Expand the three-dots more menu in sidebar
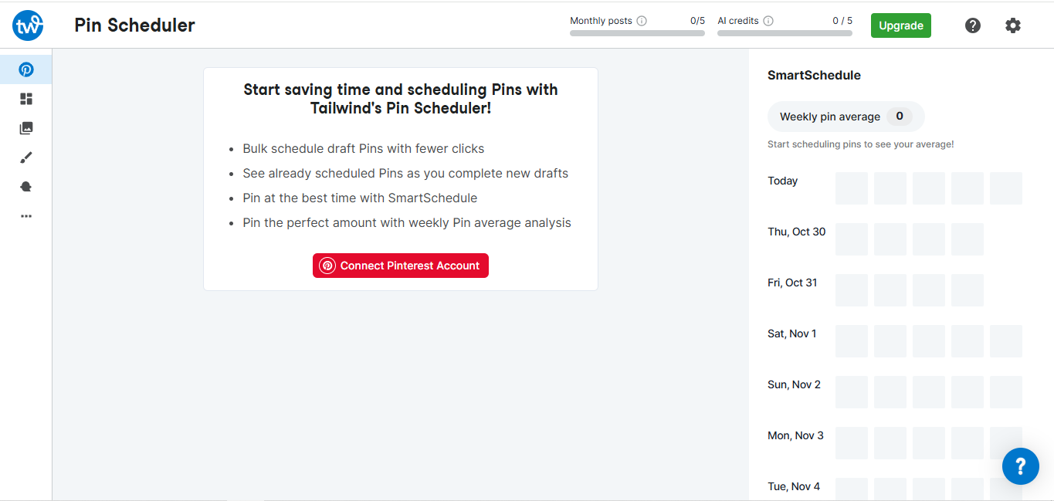The height and width of the screenshot is (501, 1054). click(x=26, y=216)
